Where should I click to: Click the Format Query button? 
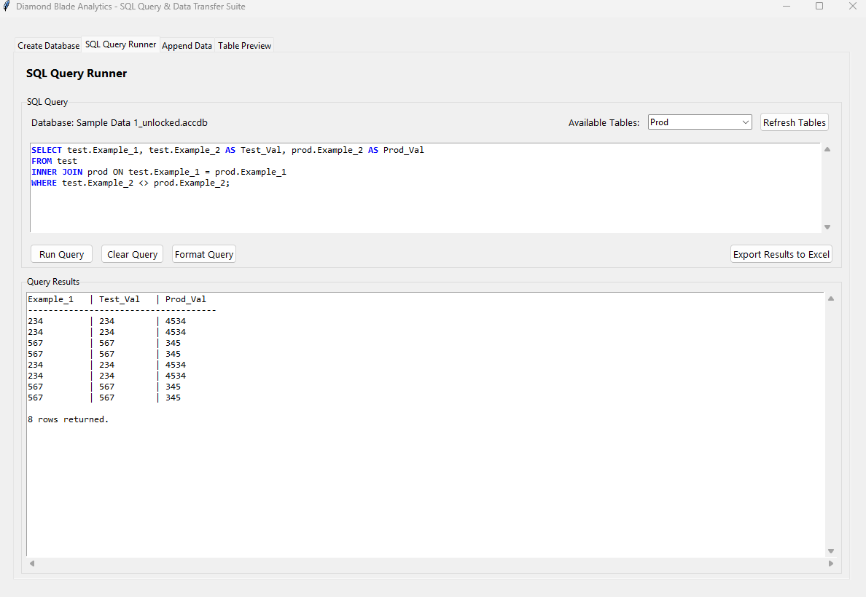204,254
